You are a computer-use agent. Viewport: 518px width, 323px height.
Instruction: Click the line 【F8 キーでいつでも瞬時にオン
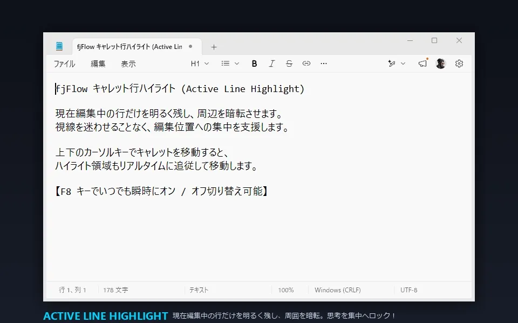coord(161,191)
